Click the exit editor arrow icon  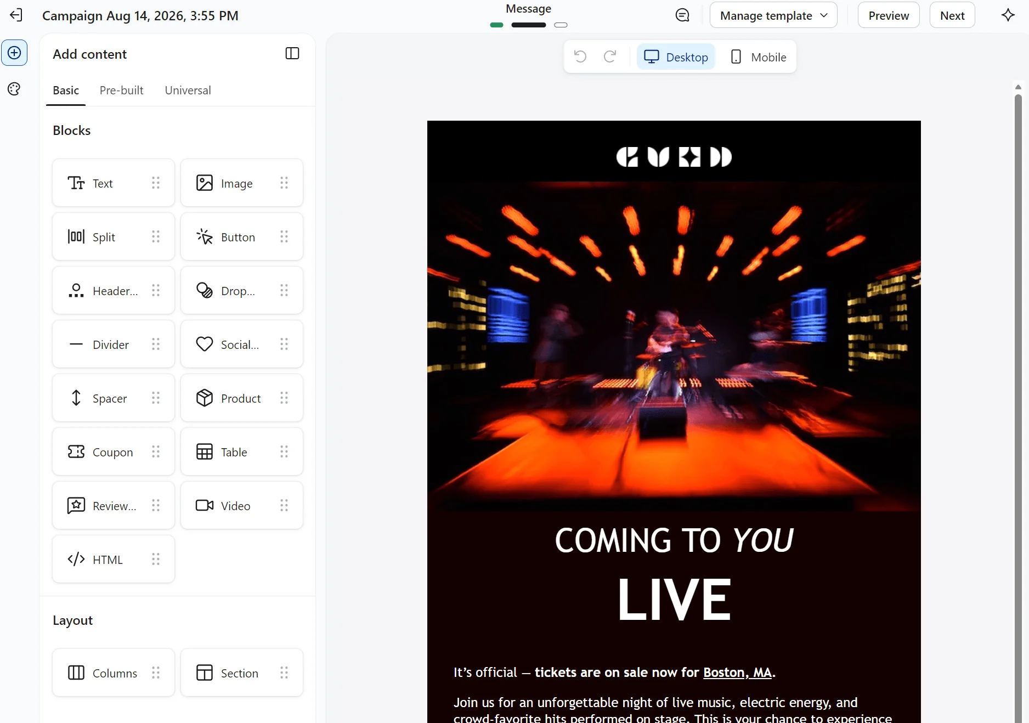pyautogui.click(x=16, y=15)
